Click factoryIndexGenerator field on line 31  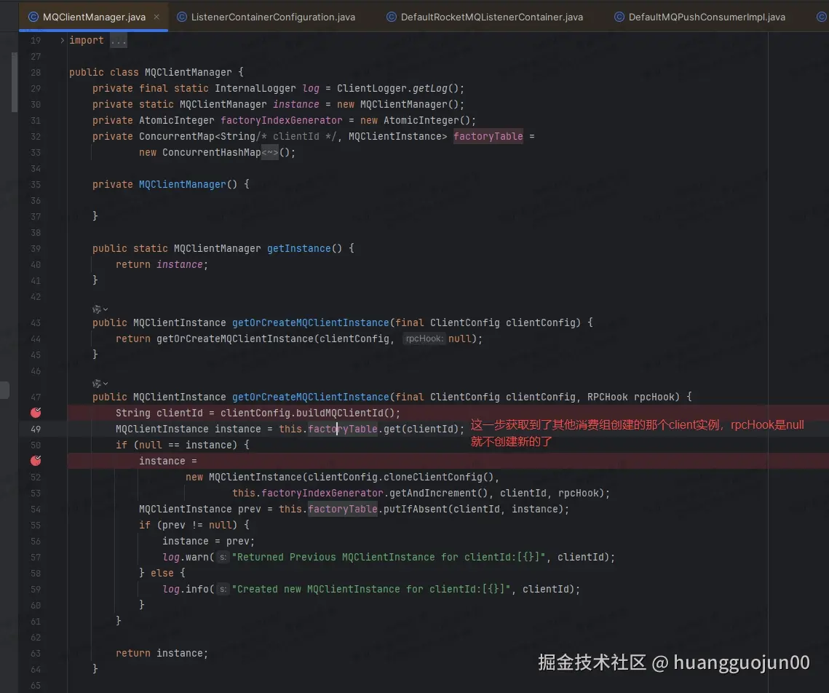(x=281, y=121)
